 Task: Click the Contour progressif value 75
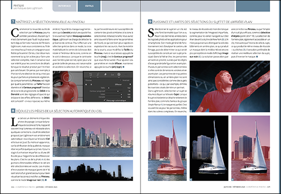129,91
